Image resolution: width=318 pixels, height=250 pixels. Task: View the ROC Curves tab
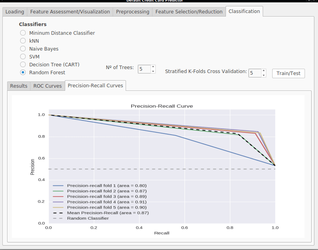[x=47, y=86]
